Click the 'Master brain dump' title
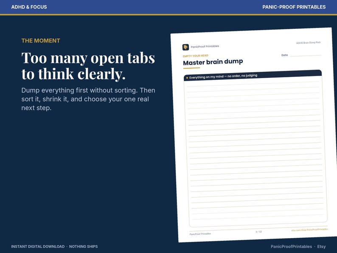337x253 pixels. (x=213, y=62)
